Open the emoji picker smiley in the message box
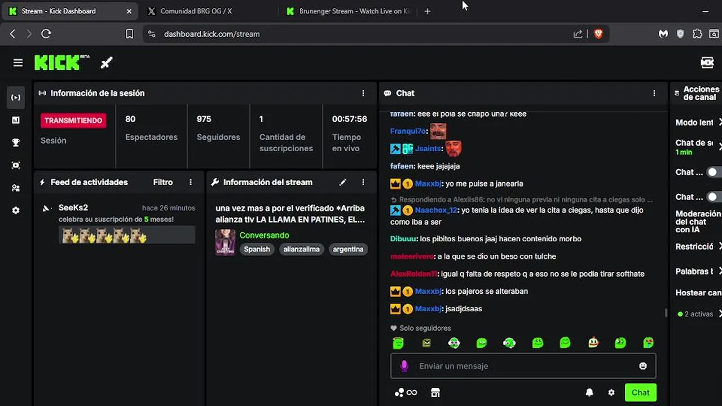The image size is (722, 406). (642, 366)
